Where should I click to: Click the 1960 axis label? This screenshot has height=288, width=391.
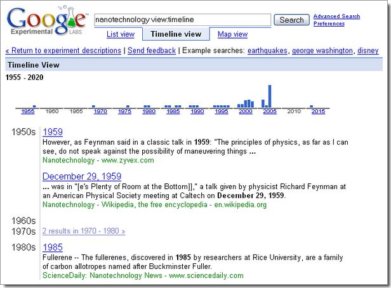(52, 111)
